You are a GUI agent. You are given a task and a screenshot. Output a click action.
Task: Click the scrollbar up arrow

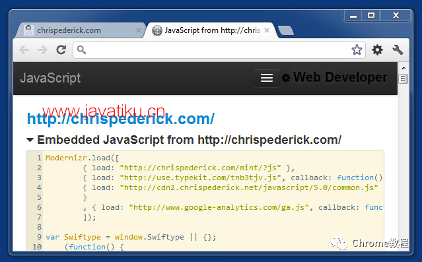click(x=403, y=68)
